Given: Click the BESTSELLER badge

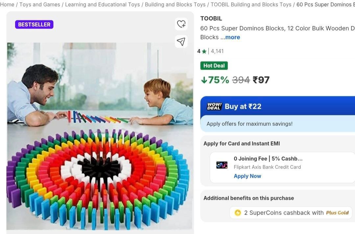Looking at the screenshot, I should click(x=34, y=24).
